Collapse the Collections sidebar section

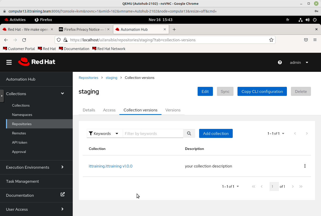[x=36, y=94]
